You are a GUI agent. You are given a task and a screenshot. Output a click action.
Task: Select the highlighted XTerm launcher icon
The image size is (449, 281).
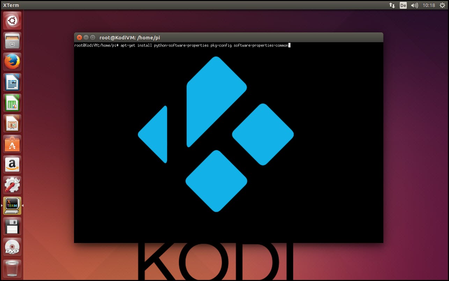click(x=12, y=205)
